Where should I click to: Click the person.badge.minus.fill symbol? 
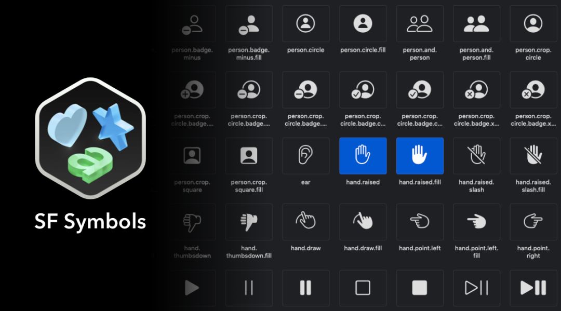[249, 23]
